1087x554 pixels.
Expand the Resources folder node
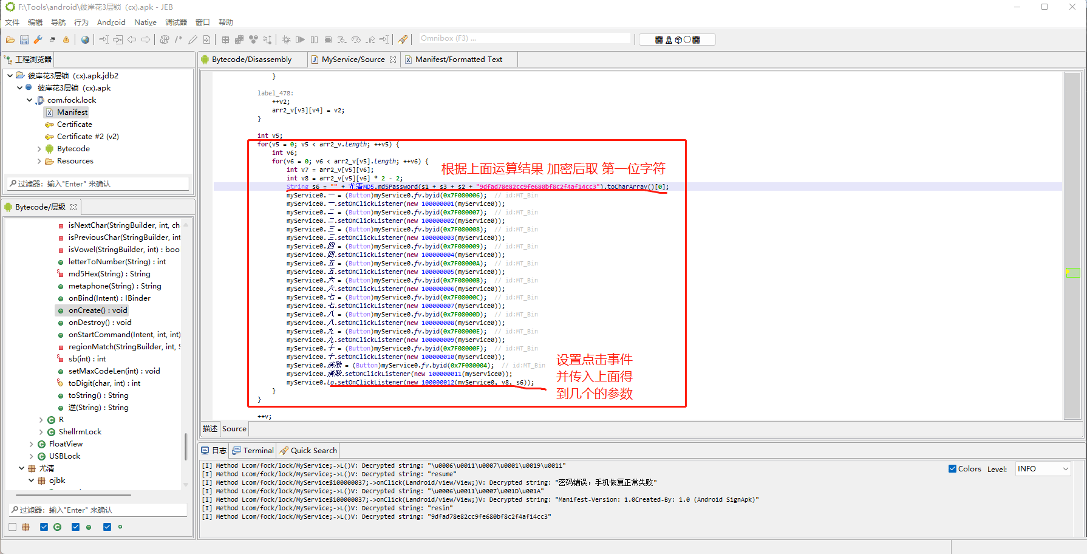coord(39,161)
